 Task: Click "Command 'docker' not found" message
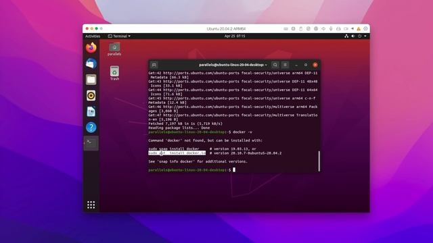click(x=206, y=140)
